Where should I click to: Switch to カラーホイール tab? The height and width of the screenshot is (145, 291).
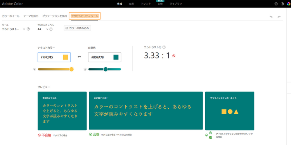(x=10, y=16)
